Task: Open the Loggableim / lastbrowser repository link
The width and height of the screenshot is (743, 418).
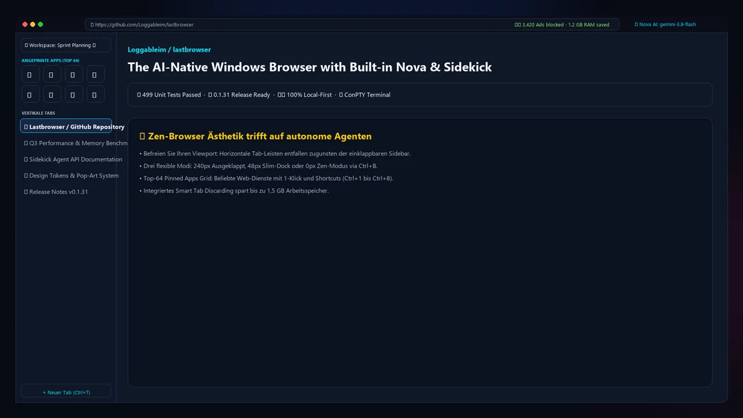Action: click(169, 49)
